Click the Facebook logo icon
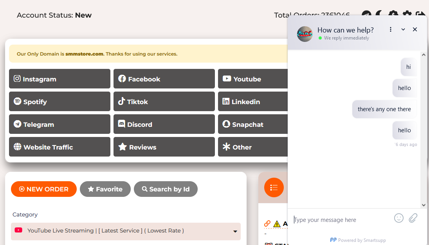The image size is (429, 245). 122,79
